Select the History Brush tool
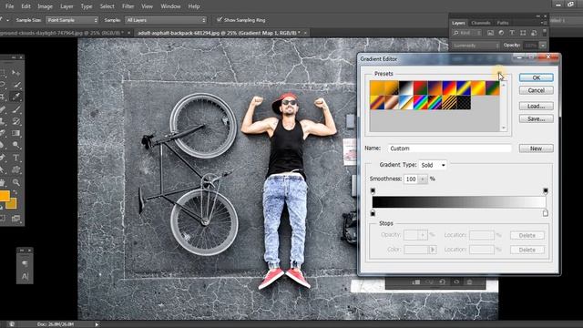Screen dimensions: 583x328 15,121
